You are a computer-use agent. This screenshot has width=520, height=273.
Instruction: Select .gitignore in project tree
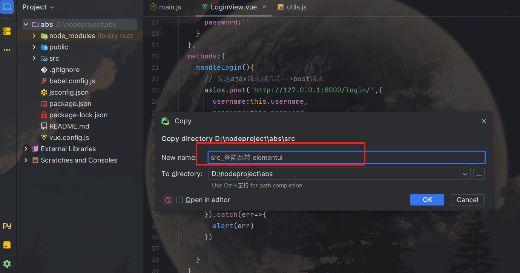tap(64, 70)
